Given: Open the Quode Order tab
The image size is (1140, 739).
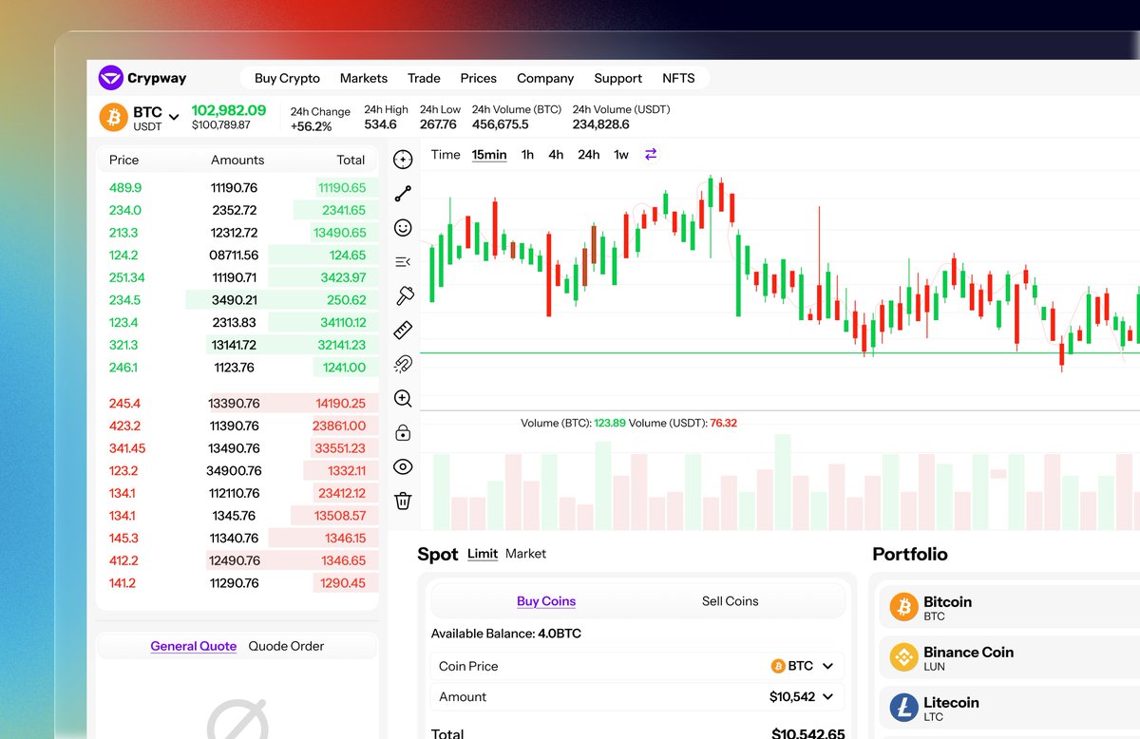Looking at the screenshot, I should [286, 646].
